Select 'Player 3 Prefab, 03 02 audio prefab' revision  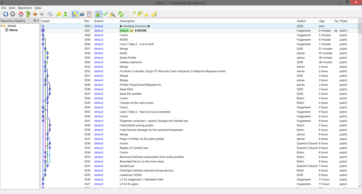pyautogui.click(x=199, y=139)
